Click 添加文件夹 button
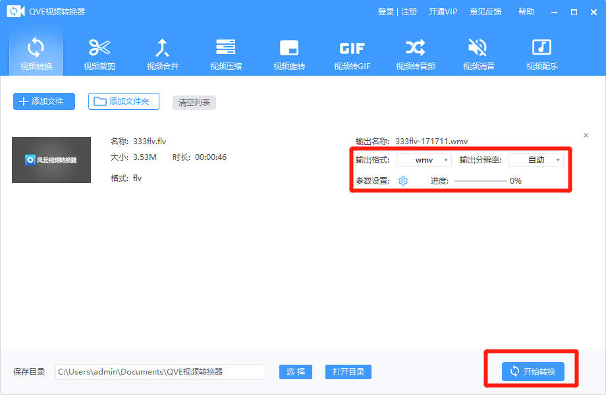The width and height of the screenshot is (606, 395). 124,101
